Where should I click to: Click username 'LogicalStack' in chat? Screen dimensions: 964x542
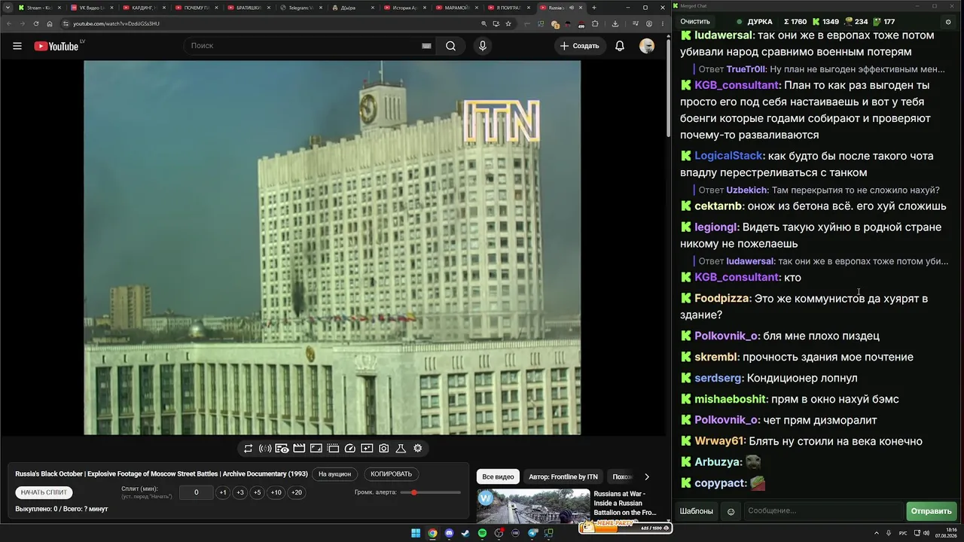click(728, 157)
